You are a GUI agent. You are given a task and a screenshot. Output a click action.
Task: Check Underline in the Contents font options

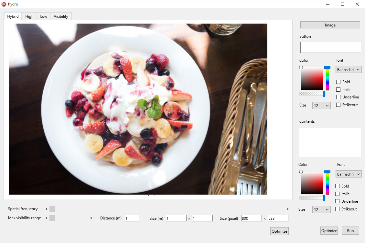point(338,201)
